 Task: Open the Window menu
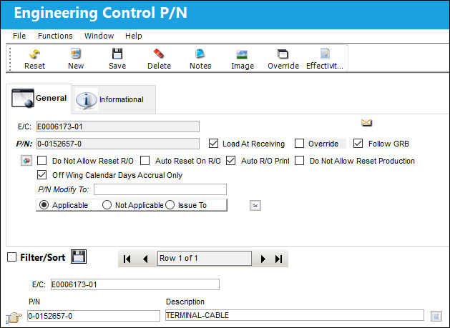[x=99, y=36]
